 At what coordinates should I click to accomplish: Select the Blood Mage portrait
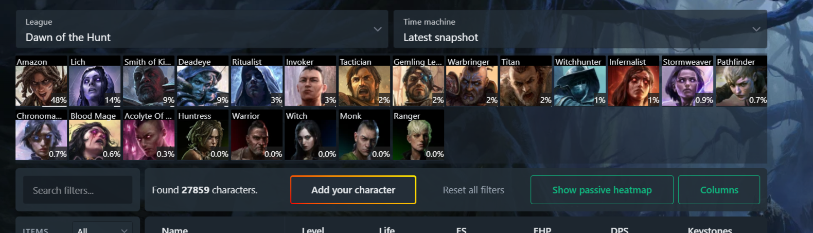tap(95, 135)
